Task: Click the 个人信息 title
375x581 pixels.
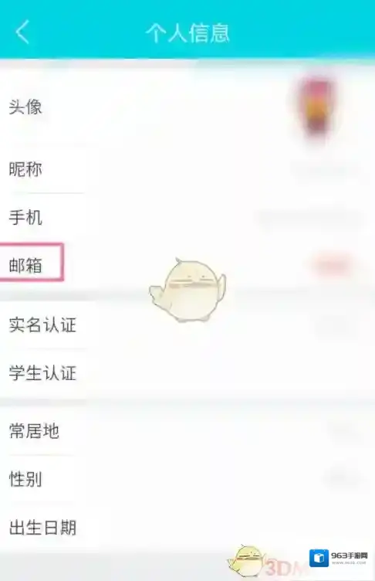Action: tap(187, 32)
